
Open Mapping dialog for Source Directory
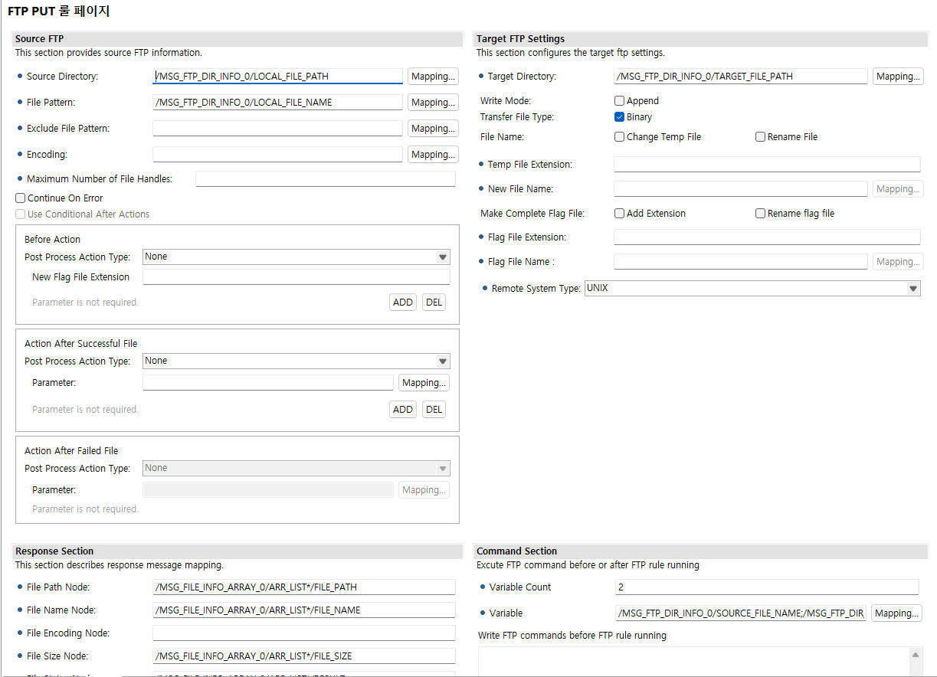[x=432, y=76]
